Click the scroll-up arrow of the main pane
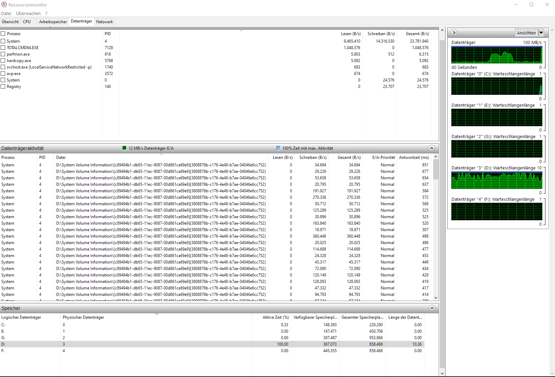Viewport: 555px width, 377px height. 442,30
